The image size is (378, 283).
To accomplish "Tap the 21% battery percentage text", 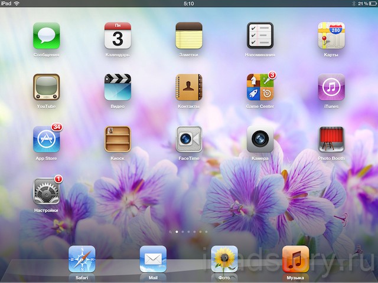I will (x=363, y=4).
